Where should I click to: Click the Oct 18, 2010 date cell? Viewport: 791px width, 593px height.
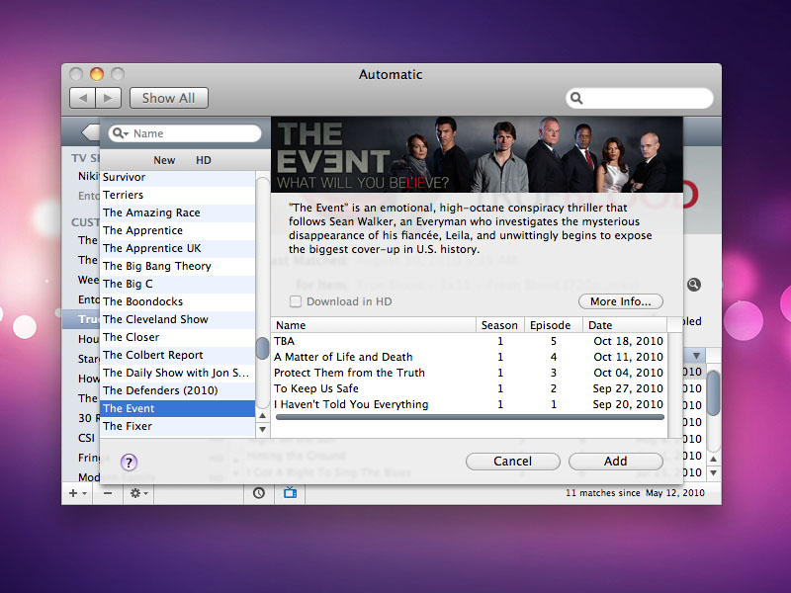[628, 341]
